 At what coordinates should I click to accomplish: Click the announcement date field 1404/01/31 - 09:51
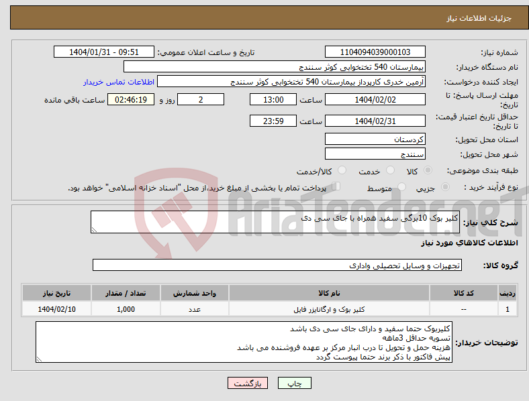click(104, 52)
